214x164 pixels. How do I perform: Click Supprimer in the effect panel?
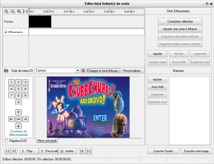click(200, 54)
